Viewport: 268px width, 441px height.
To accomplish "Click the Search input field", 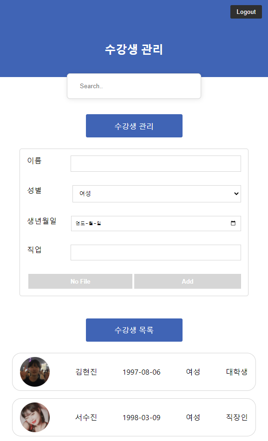I will (x=134, y=86).
